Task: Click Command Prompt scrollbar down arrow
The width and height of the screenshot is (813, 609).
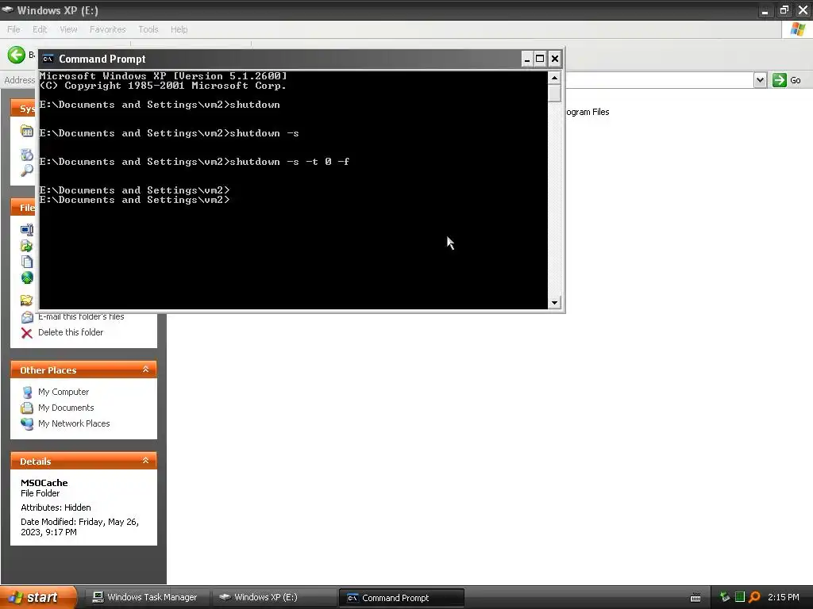Action: [x=554, y=302]
